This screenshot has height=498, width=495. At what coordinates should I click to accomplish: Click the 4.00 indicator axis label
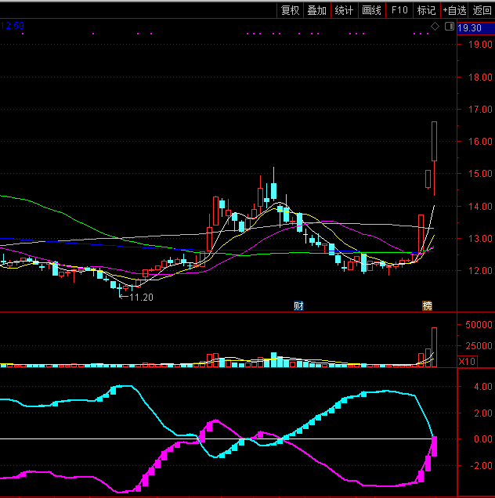coord(483,387)
